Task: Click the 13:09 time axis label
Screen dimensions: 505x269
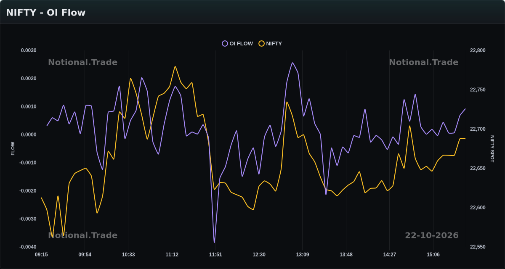Action: (x=303, y=255)
